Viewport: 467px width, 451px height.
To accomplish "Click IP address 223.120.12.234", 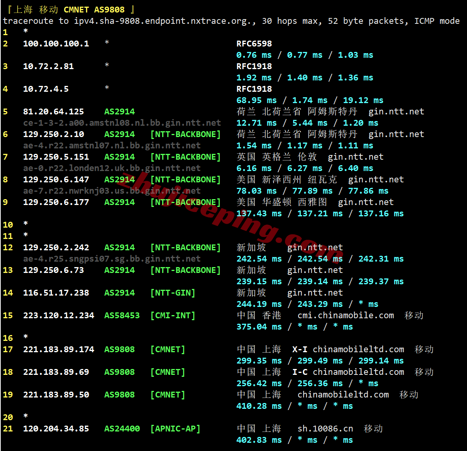I will point(59,316).
